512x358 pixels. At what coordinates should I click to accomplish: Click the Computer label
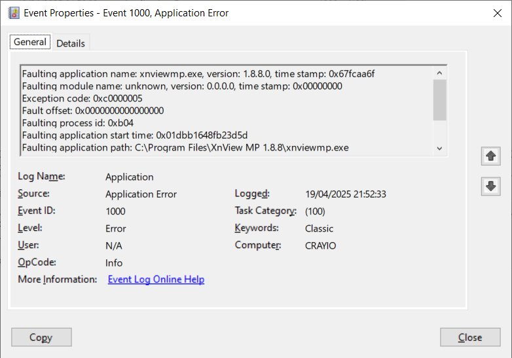pos(258,245)
